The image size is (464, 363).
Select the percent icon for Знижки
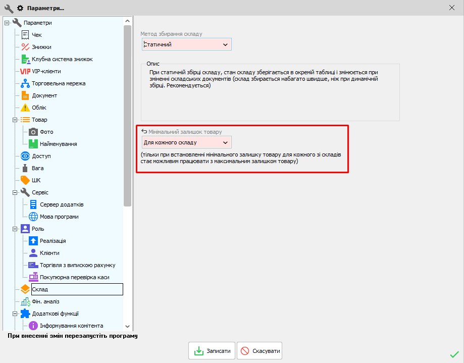pos(25,47)
